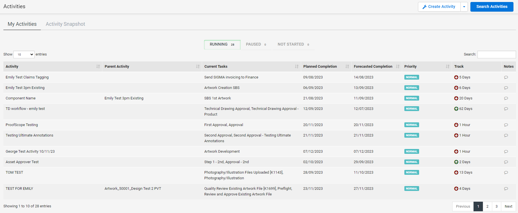Click the 62 Days green track icon

tap(456, 109)
